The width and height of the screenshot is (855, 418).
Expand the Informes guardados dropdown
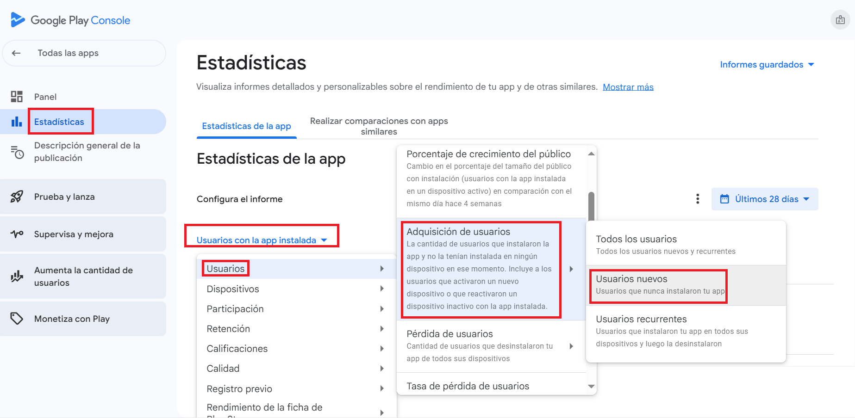[767, 65]
